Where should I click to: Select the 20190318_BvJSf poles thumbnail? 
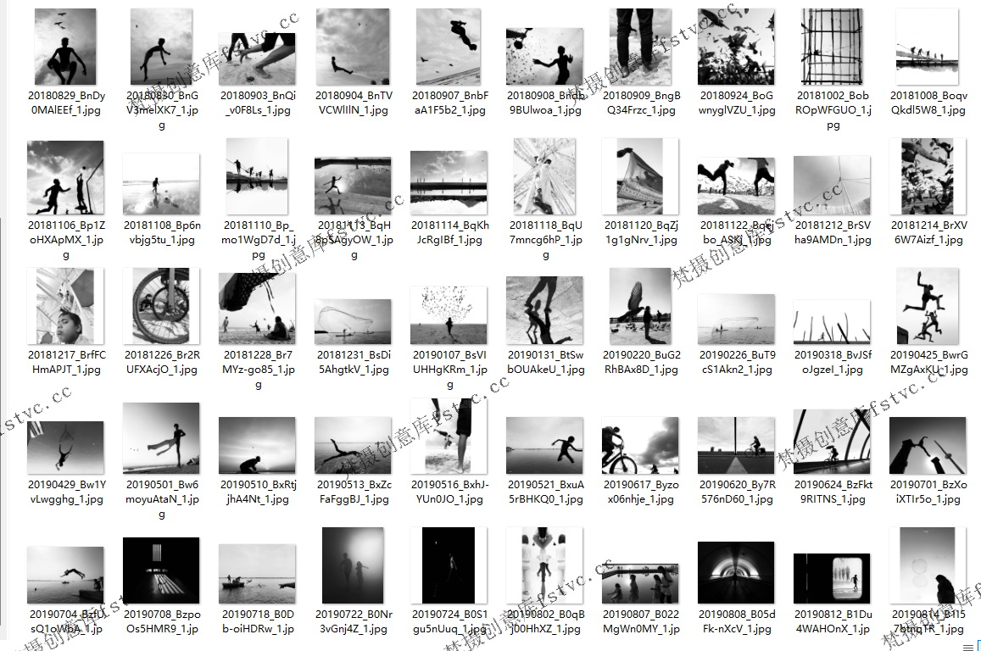[x=832, y=322]
